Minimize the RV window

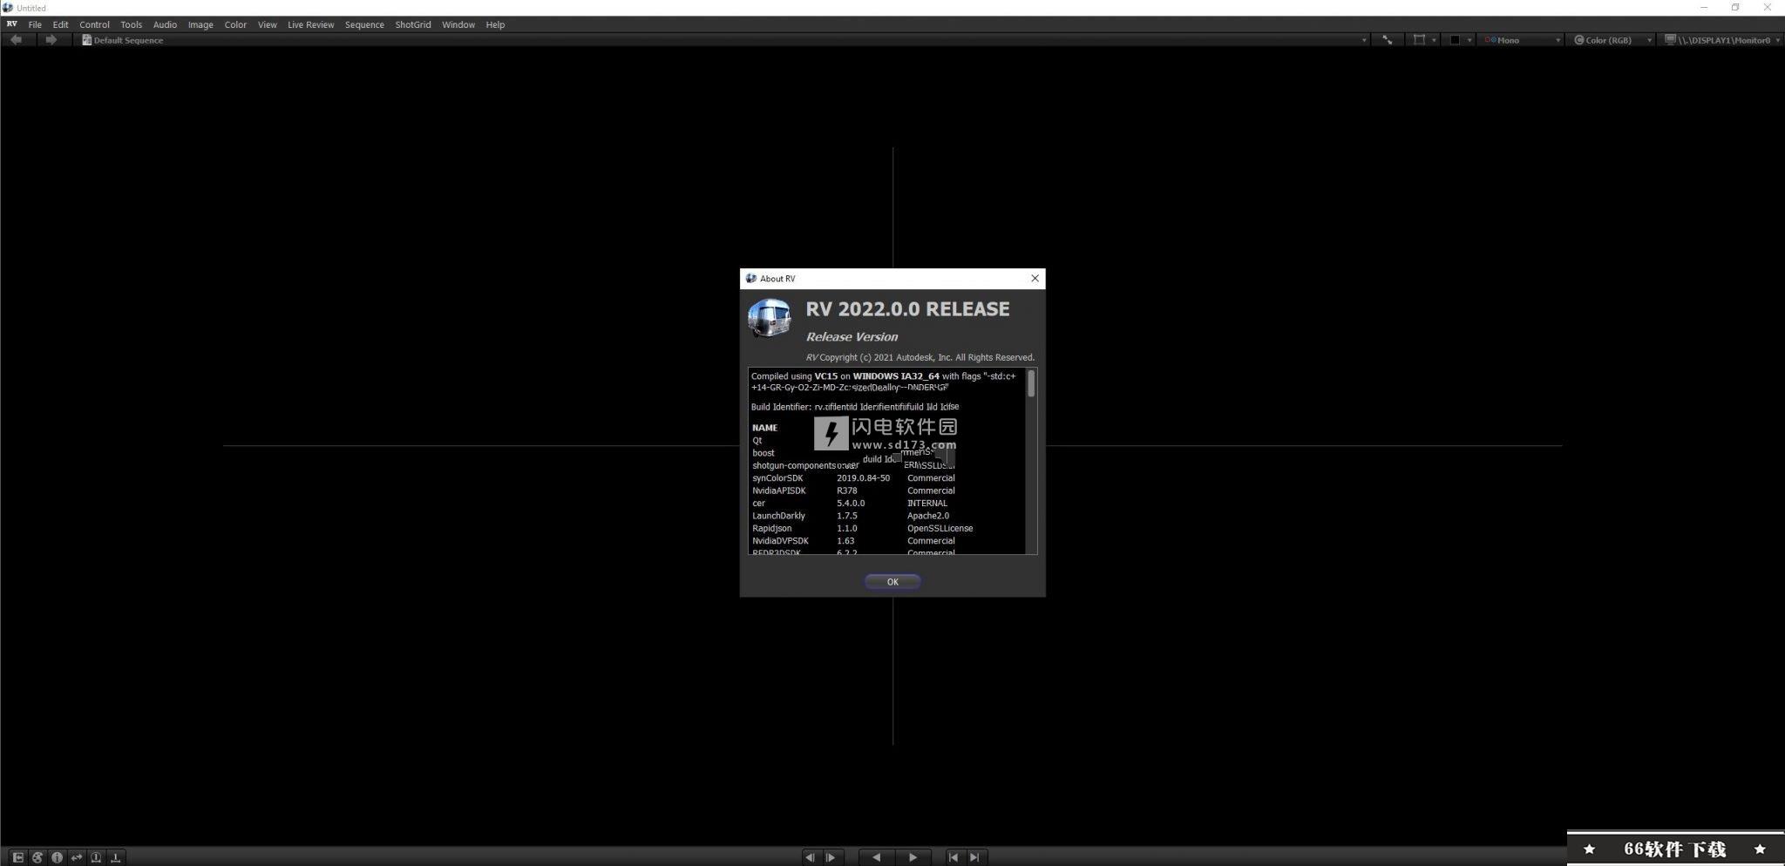[x=1703, y=7]
